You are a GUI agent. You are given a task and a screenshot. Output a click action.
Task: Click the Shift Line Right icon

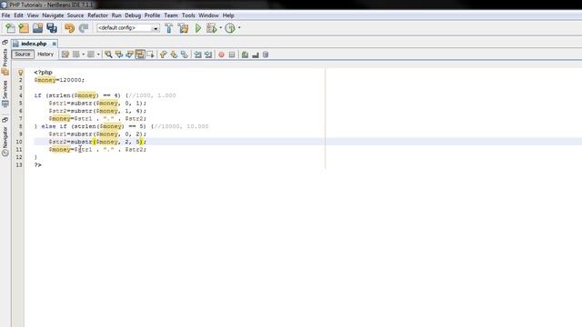(x=208, y=54)
